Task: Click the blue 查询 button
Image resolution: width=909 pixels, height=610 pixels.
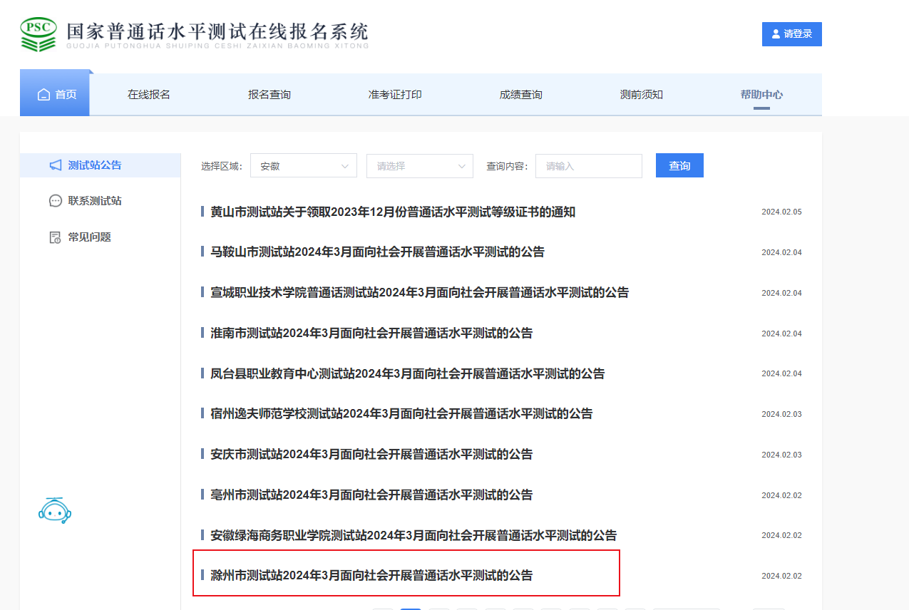Action: [x=679, y=165]
